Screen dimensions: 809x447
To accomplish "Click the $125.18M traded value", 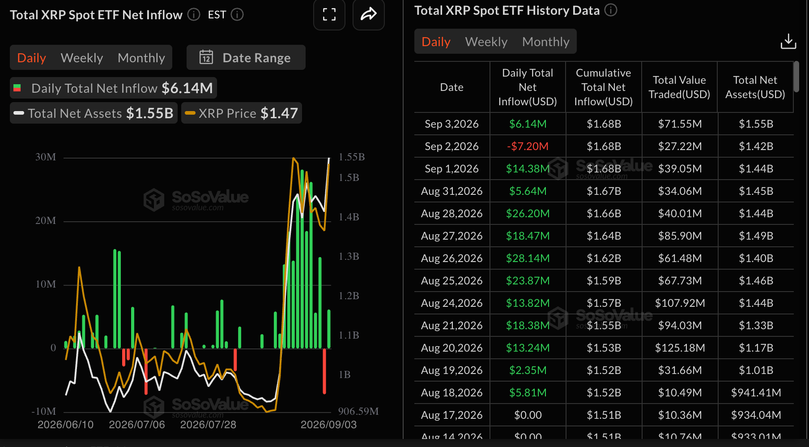I will 680,348.
